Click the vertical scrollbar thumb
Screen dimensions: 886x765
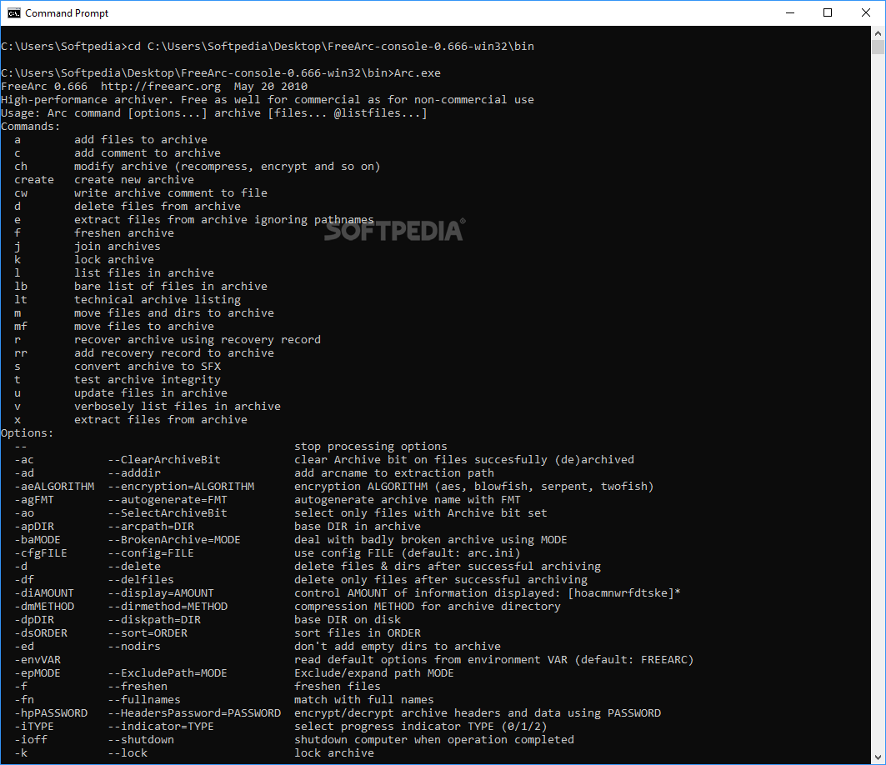878,47
